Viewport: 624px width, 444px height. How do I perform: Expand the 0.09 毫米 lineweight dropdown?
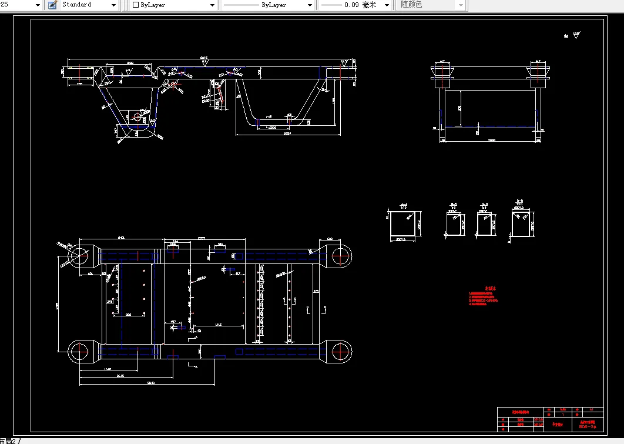point(387,5)
